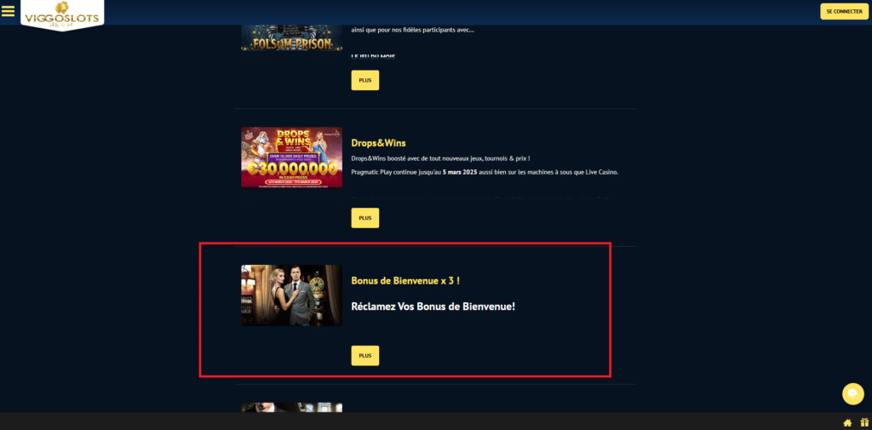Open the live chat bubble icon

coord(852,394)
